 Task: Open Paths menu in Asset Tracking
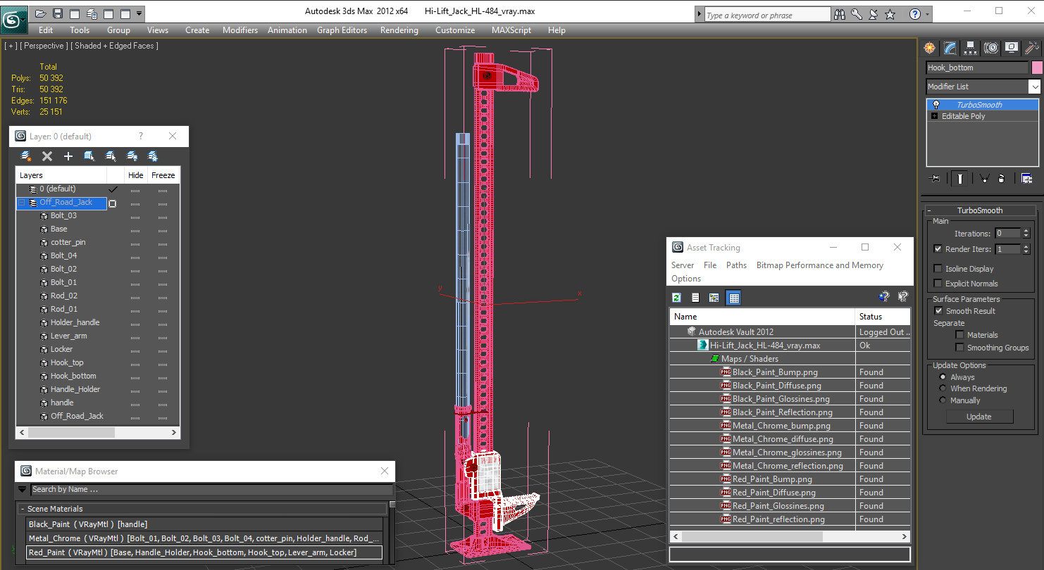point(736,265)
